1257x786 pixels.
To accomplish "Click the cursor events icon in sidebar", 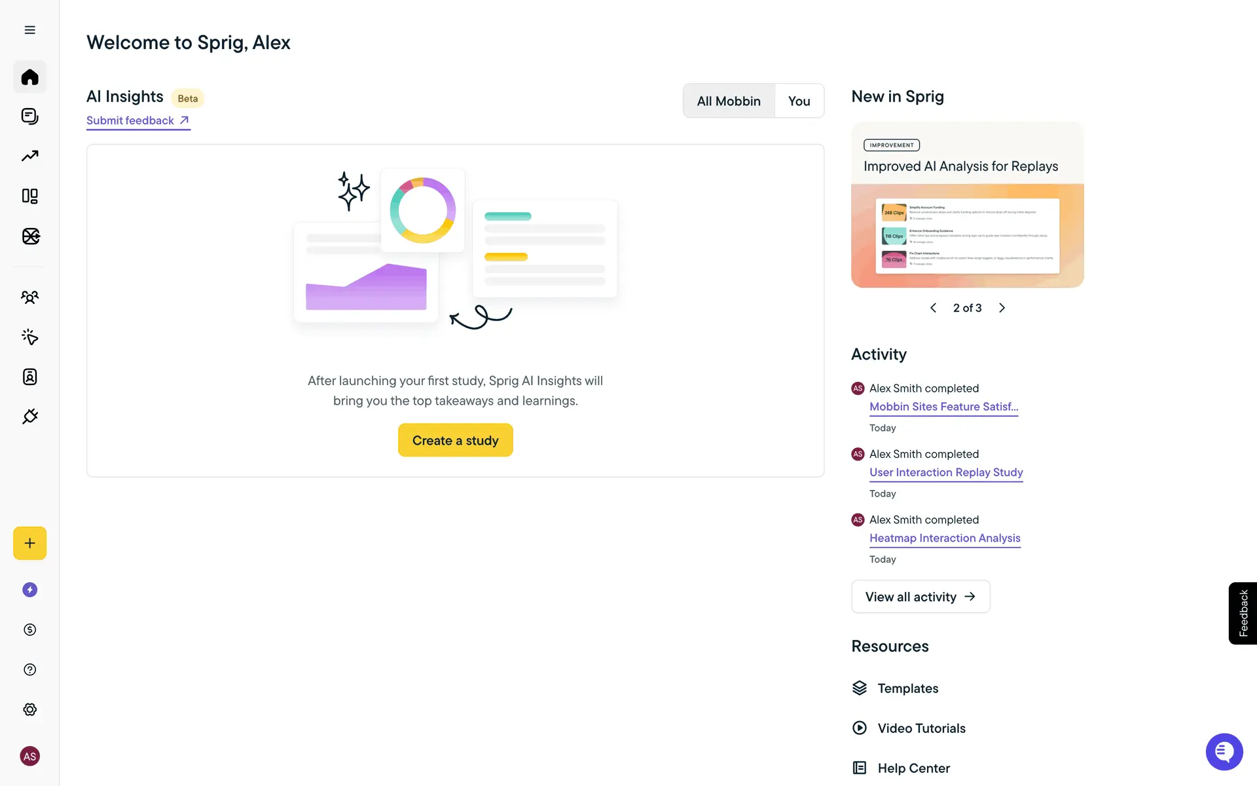I will pos(29,337).
